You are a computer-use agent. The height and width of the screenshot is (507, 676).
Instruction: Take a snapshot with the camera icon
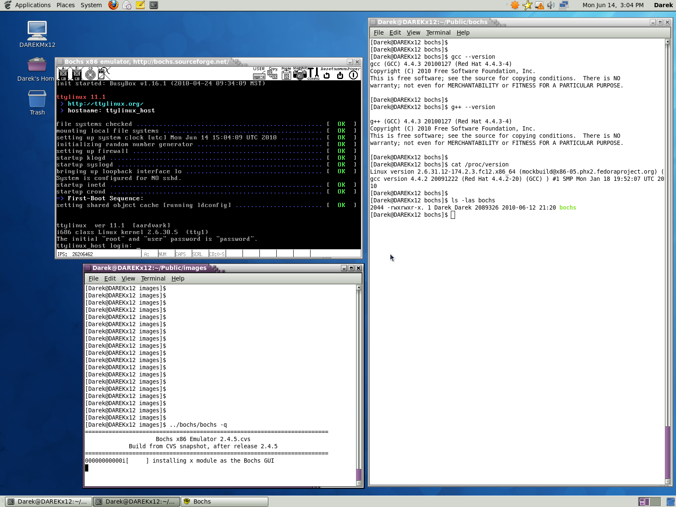[x=300, y=74]
